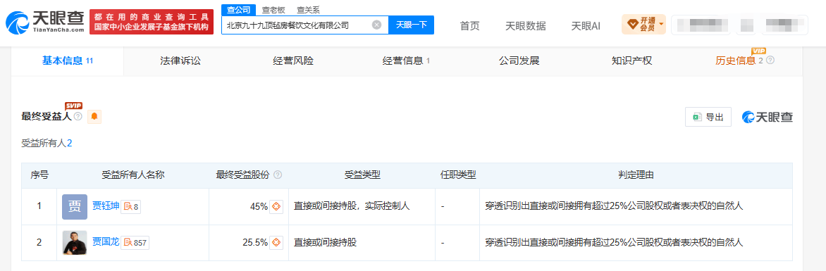Screen dimensions: 826x271
Task: Click the 判定理由 column header
Action: pos(636,175)
